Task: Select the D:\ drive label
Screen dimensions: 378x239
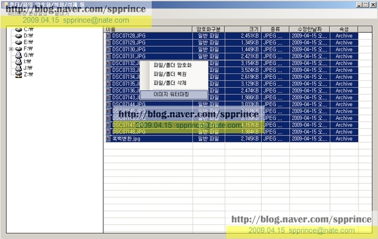Action: click(29, 36)
